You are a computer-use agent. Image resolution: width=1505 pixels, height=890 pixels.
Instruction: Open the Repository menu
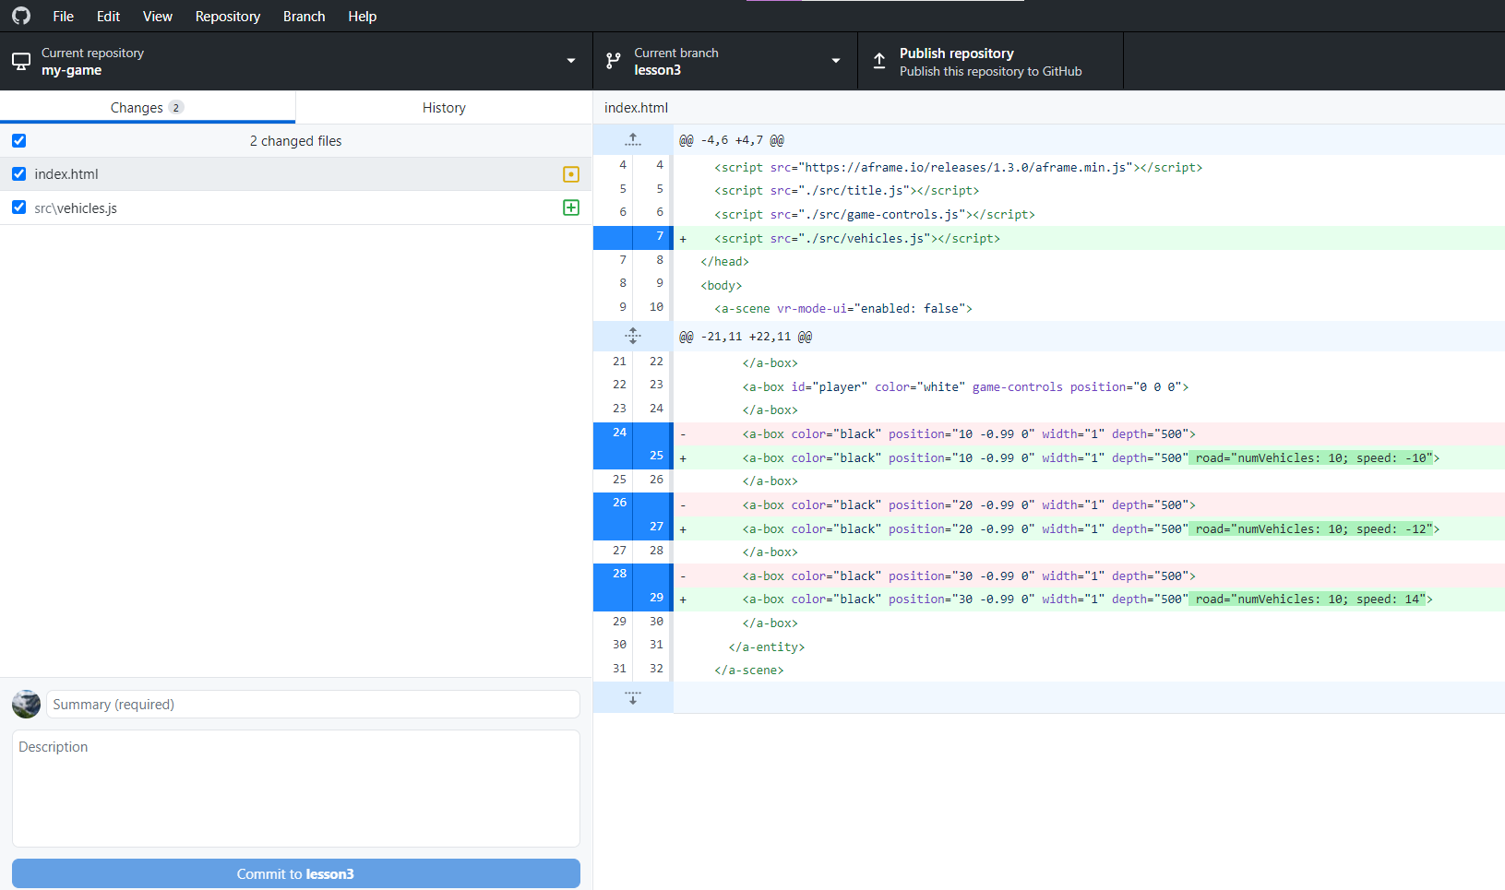point(228,16)
